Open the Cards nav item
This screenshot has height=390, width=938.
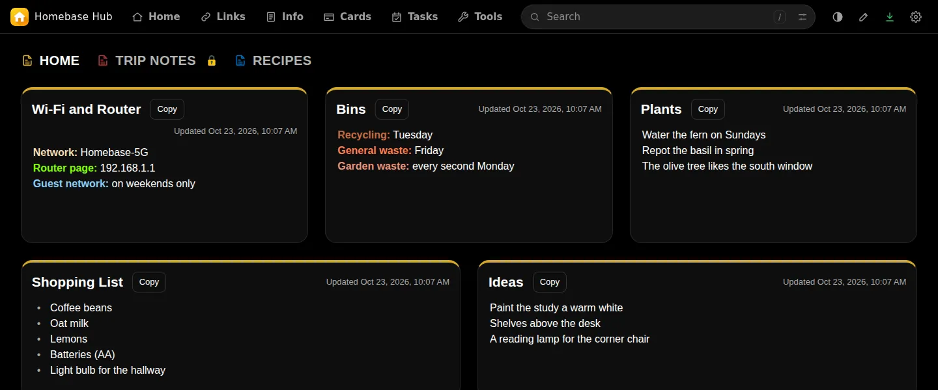tap(348, 17)
